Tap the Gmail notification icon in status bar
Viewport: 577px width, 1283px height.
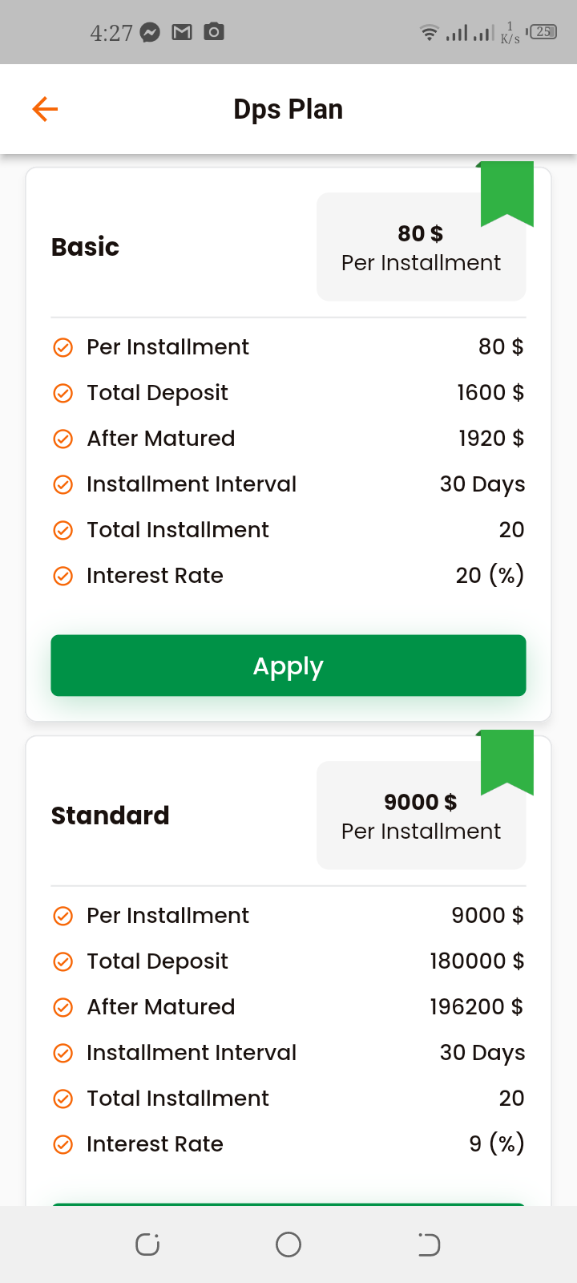pos(182,32)
